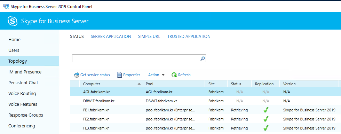This screenshot has width=341, height=134.
Task: Select the FE3.fabrikam.kr computer cell
Action: (96, 128)
